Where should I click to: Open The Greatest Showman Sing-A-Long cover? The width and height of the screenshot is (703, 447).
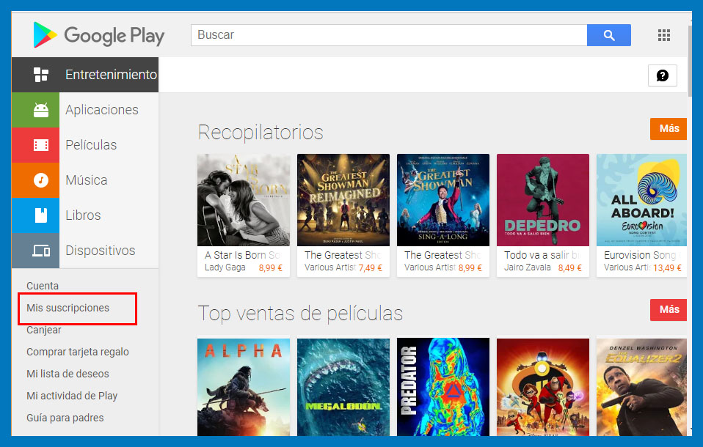point(443,200)
